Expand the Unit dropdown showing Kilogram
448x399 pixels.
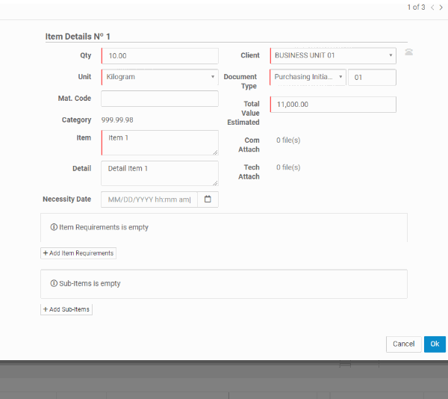[160, 77]
